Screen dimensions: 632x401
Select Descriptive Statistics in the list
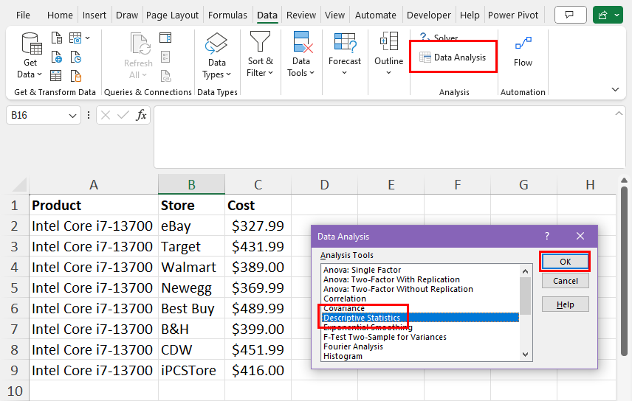420,318
